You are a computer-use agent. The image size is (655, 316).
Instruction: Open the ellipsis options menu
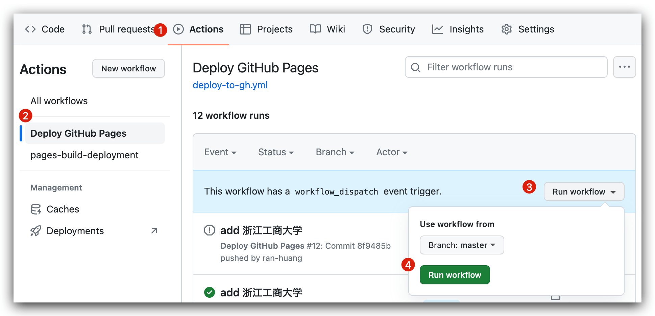625,67
